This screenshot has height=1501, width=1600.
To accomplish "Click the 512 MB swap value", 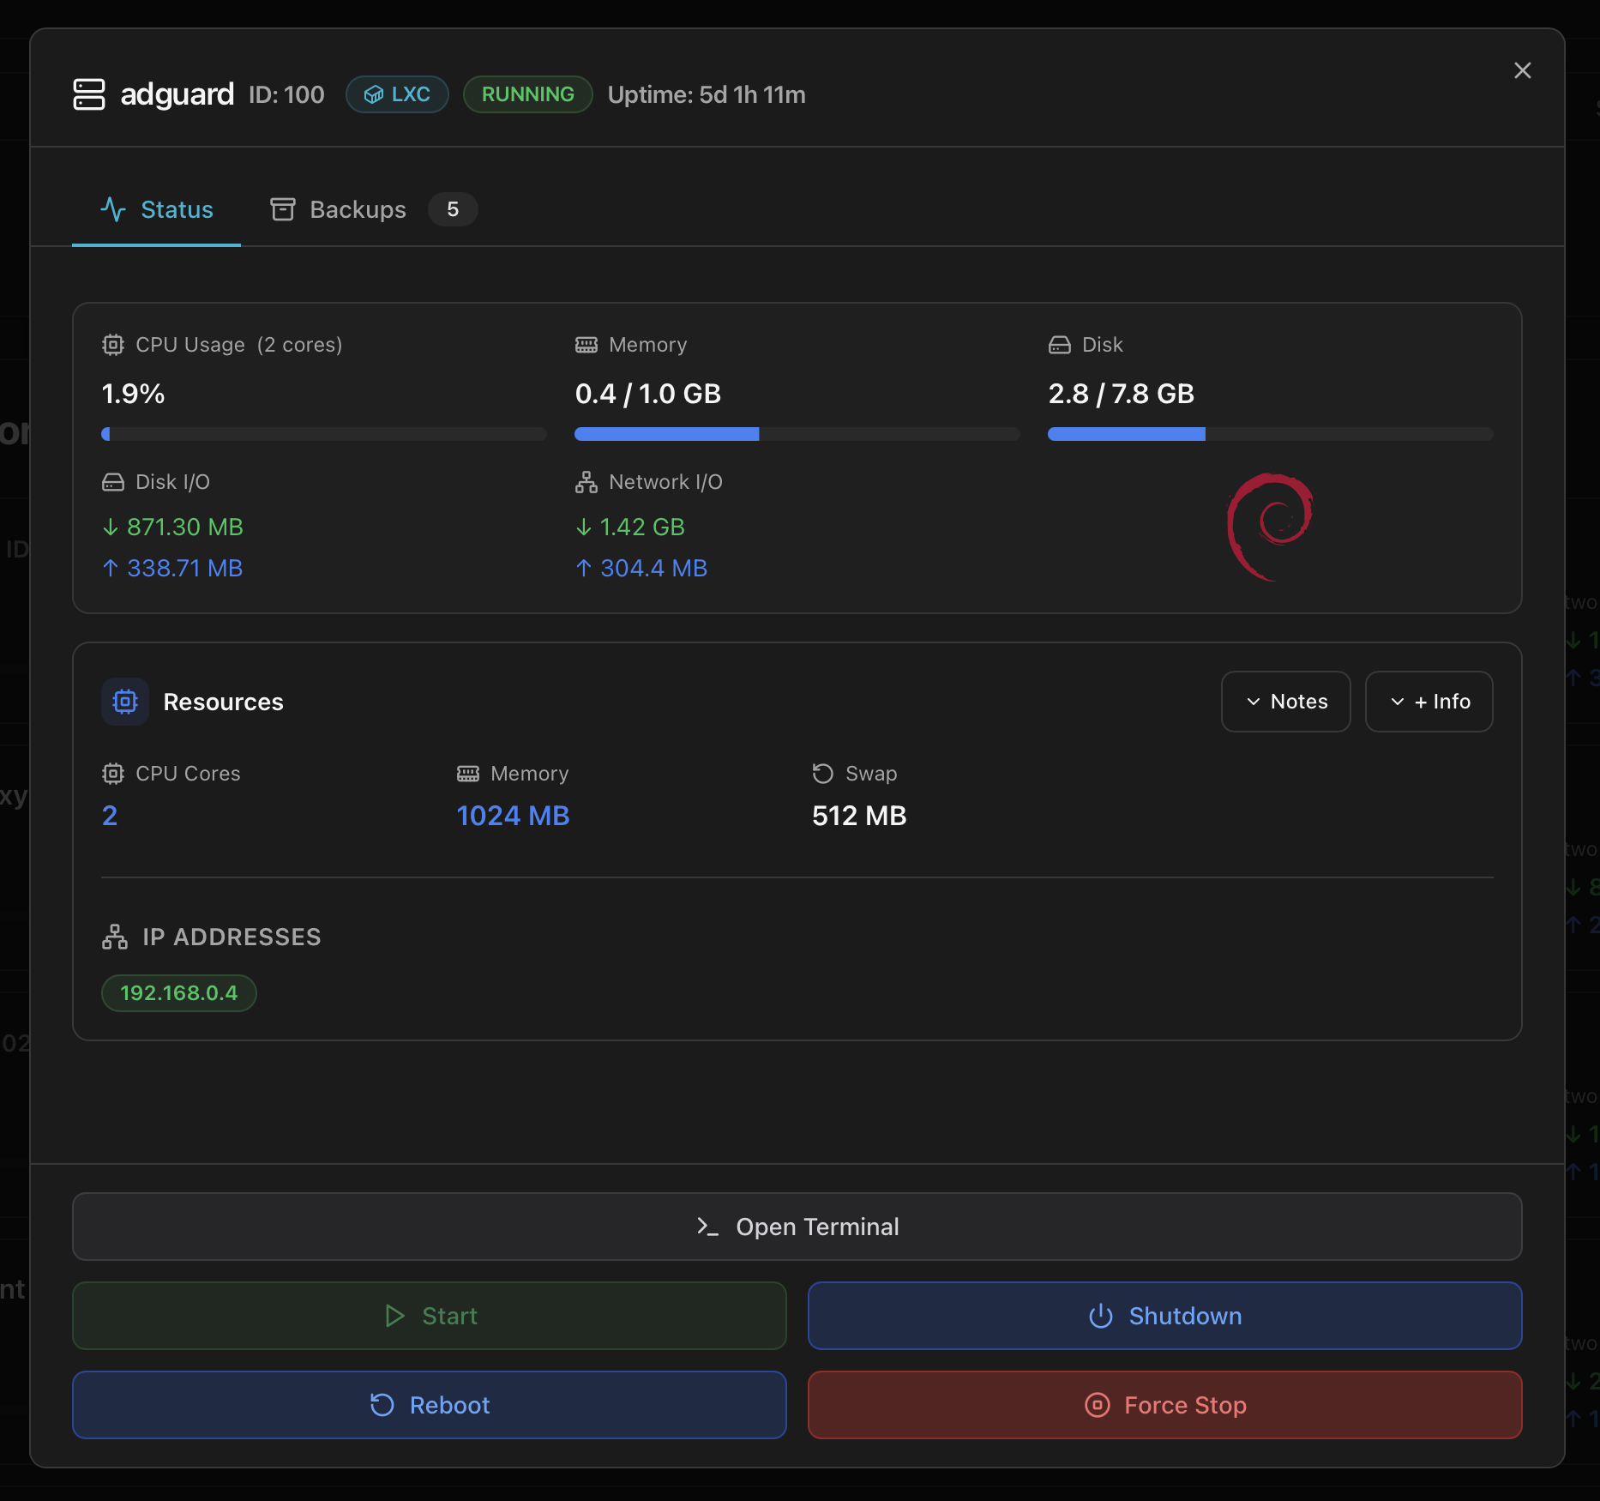I will pyautogui.click(x=859, y=816).
